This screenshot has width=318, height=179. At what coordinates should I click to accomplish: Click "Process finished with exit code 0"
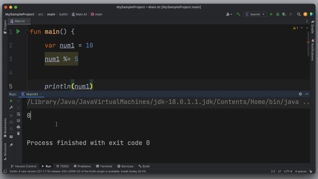click(88, 143)
